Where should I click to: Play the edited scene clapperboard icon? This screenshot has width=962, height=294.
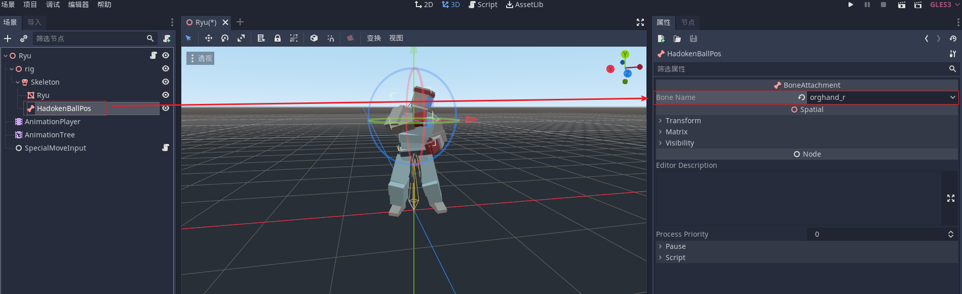(902, 5)
